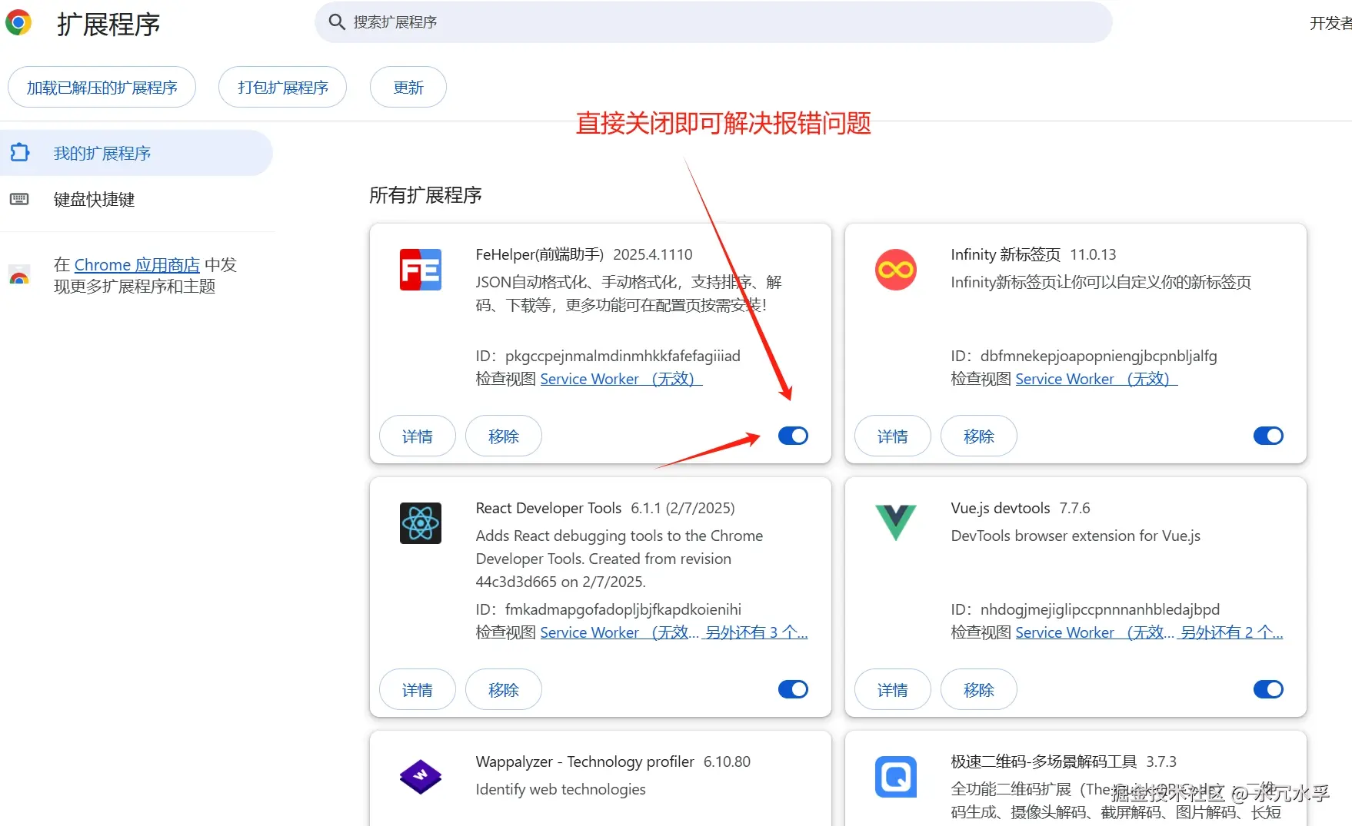
Task: Click the FeHelper(前端助手) extension name
Action: point(540,254)
